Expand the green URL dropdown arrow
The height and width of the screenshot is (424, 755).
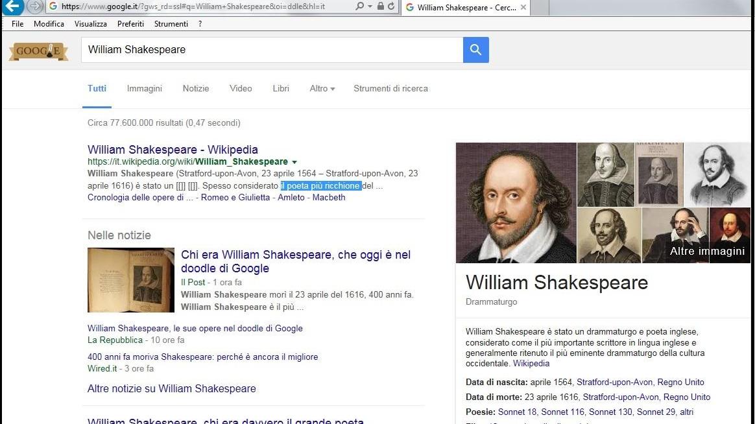click(294, 162)
